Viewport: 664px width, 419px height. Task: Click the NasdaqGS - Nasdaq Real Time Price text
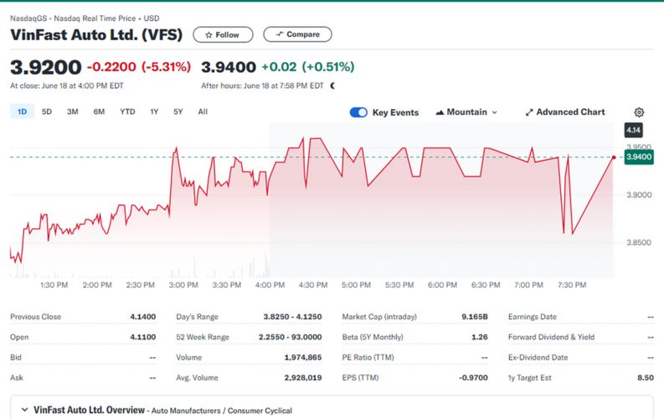[x=73, y=18]
